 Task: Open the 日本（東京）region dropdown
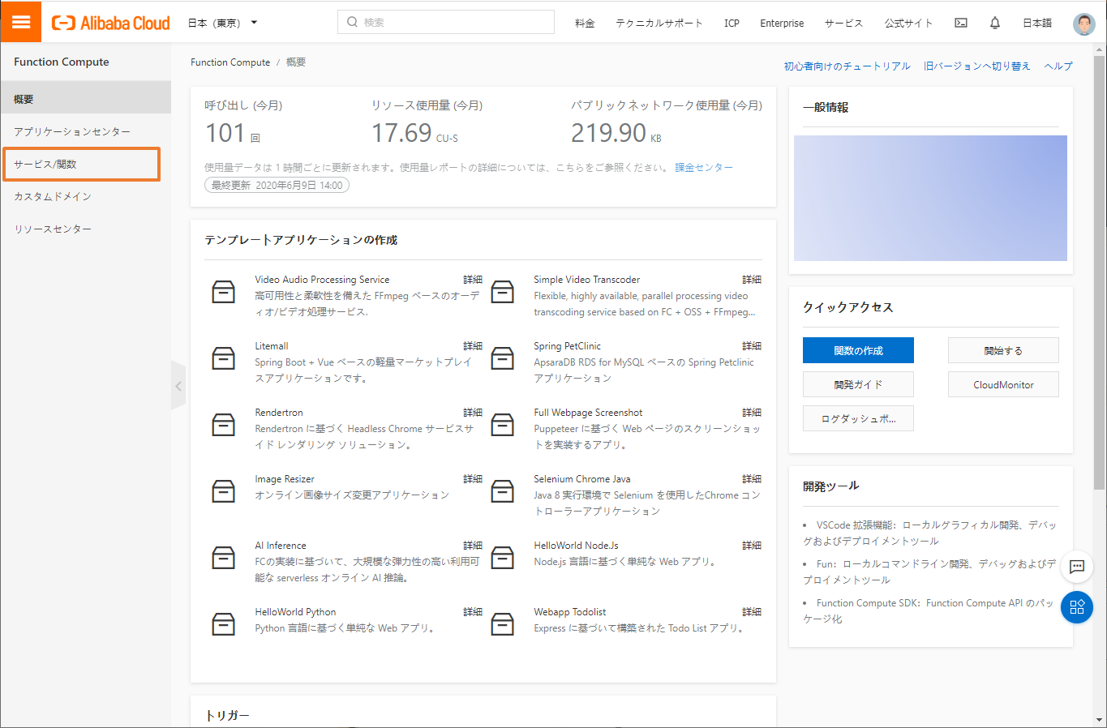222,23
